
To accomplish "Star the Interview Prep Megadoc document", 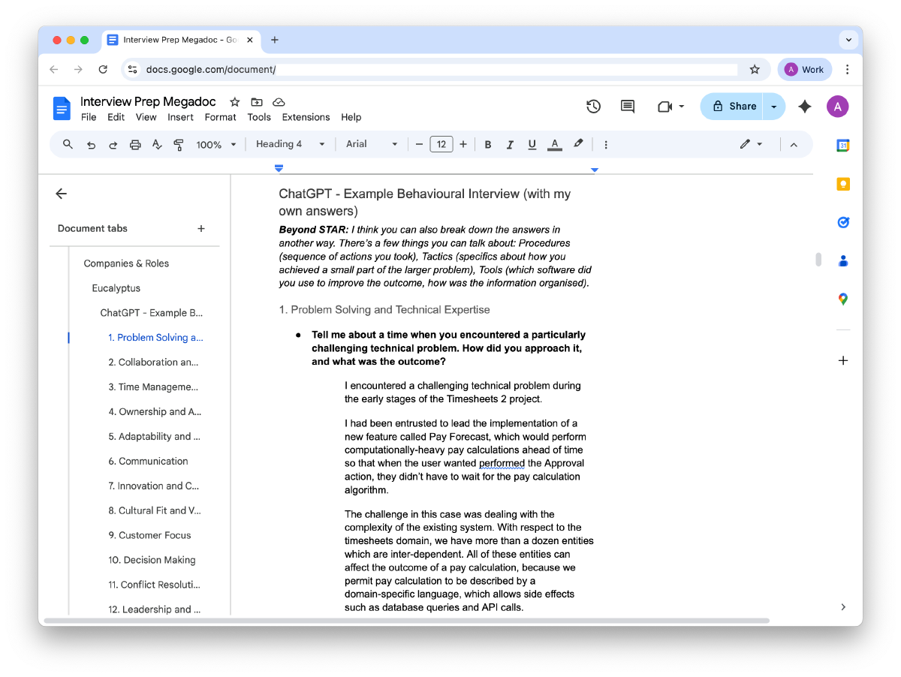I will coord(234,102).
